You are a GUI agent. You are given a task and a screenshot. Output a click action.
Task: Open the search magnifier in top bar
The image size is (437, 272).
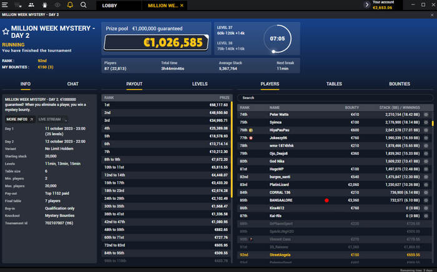(83, 5)
